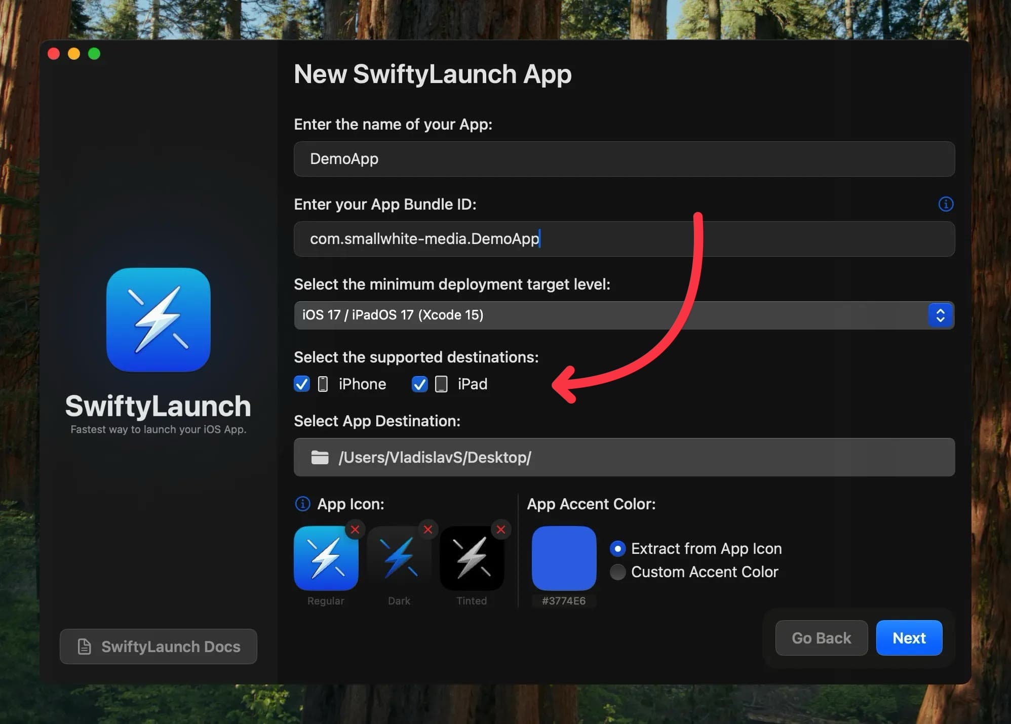This screenshot has width=1011, height=724.
Task: Click the red close window button
Action: (x=54, y=54)
